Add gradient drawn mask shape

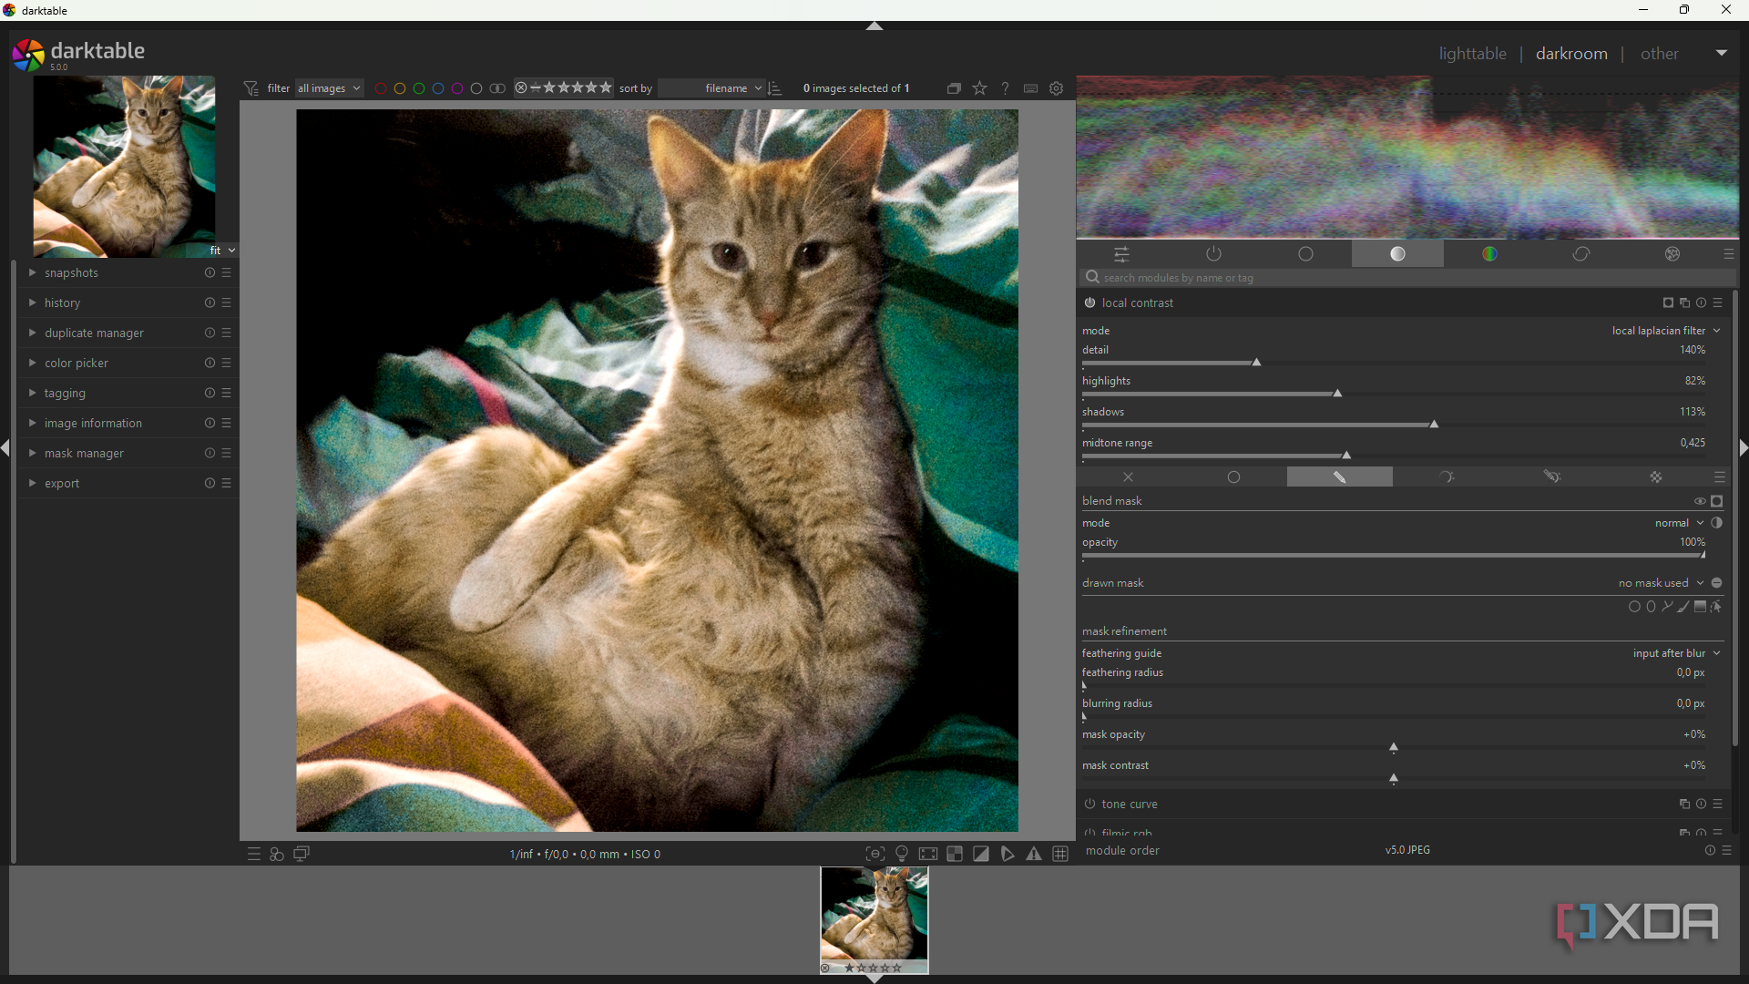coord(1700,607)
